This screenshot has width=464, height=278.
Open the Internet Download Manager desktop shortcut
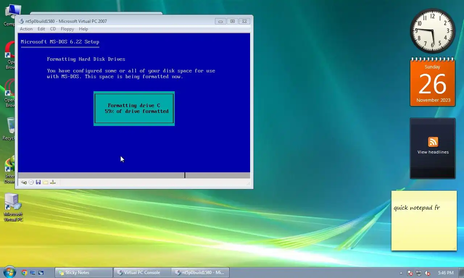[10, 169]
